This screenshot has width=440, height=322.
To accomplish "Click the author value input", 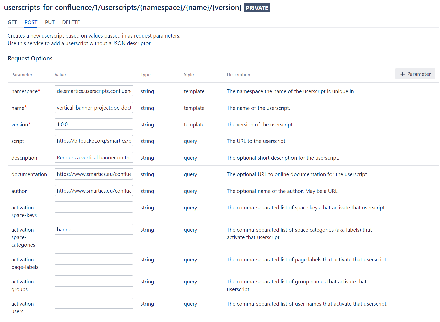I will (x=94, y=190).
